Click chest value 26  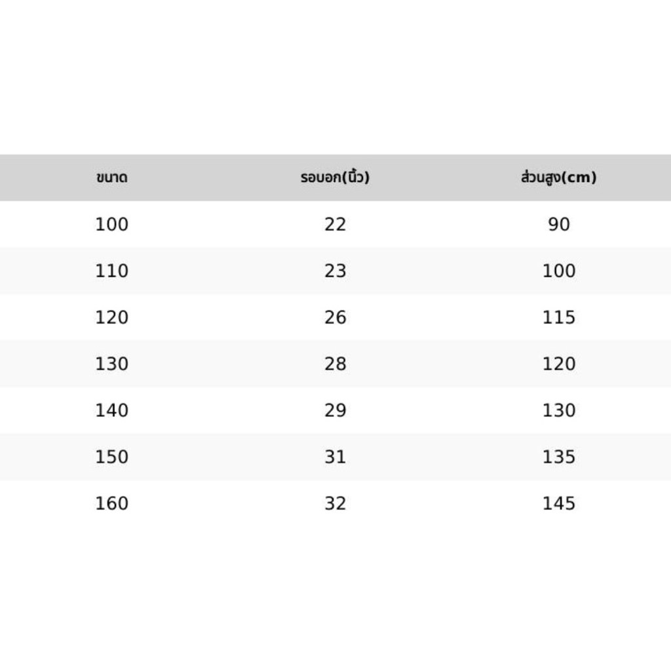pyautogui.click(x=335, y=318)
